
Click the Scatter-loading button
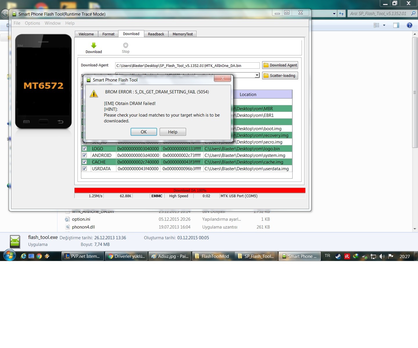280,76
